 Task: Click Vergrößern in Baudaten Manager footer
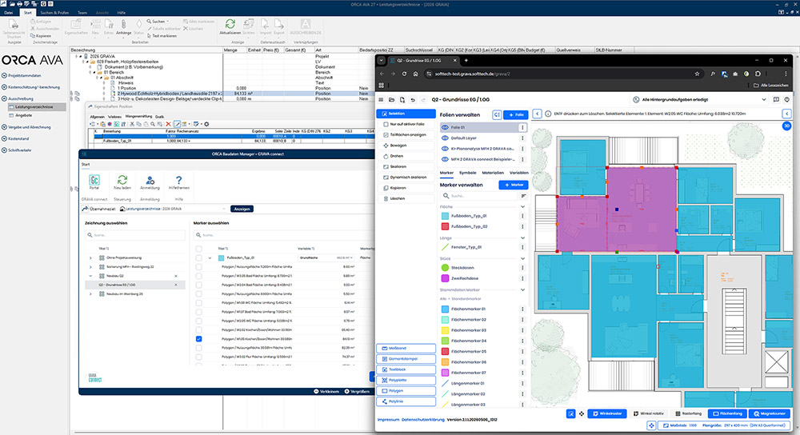pos(357,392)
